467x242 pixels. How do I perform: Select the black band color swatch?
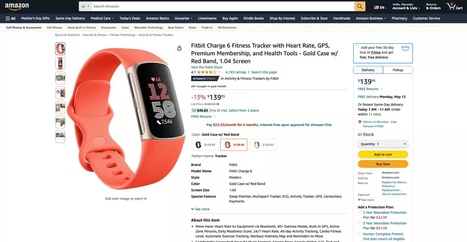tap(204, 145)
